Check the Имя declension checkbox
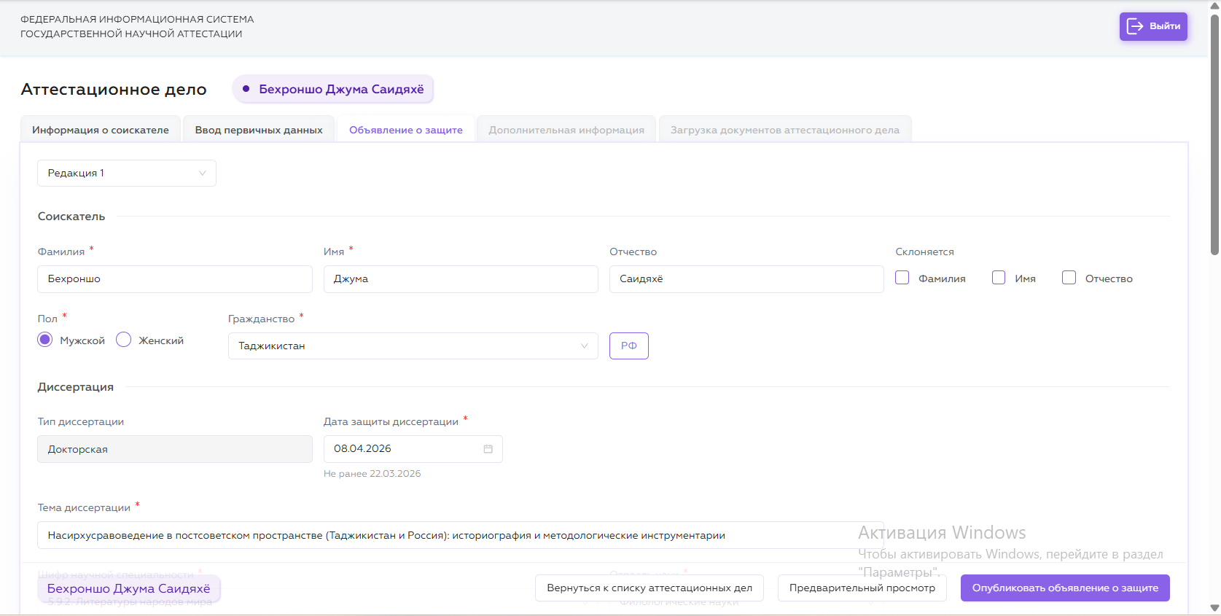Image resolution: width=1221 pixels, height=616 pixels. coord(999,278)
